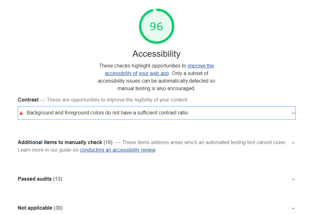
Task: Click the green 96 score gauge
Action: coord(156,26)
